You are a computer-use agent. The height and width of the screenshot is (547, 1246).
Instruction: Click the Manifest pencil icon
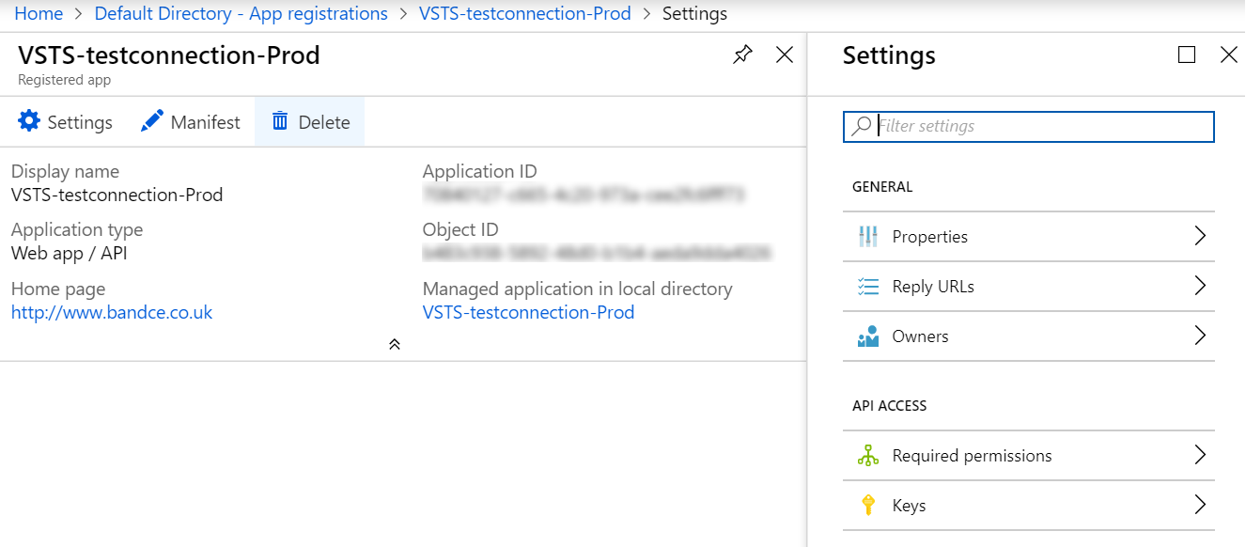[x=151, y=121]
